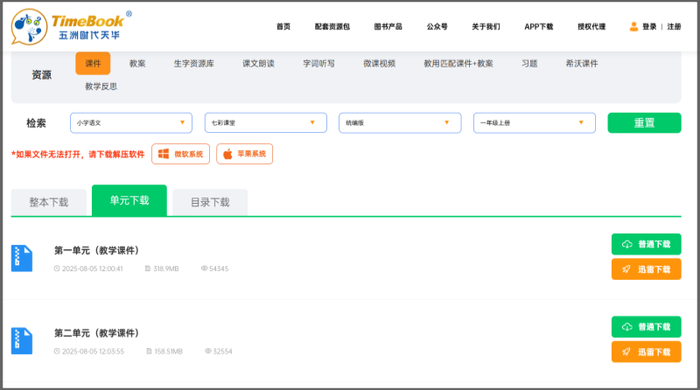700x390 pixels.
Task: Switch to the 整本下载 tab
Action: coord(48,202)
